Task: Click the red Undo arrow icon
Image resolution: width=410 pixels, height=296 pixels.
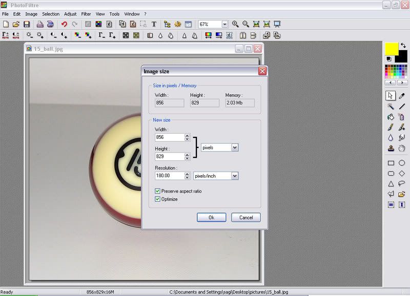Action: coord(64,24)
